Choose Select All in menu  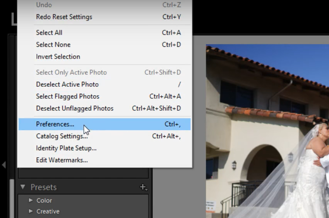click(x=105, y=33)
